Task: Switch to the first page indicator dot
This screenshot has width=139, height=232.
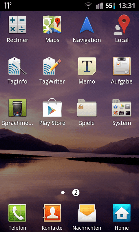Action: [x=63, y=193]
